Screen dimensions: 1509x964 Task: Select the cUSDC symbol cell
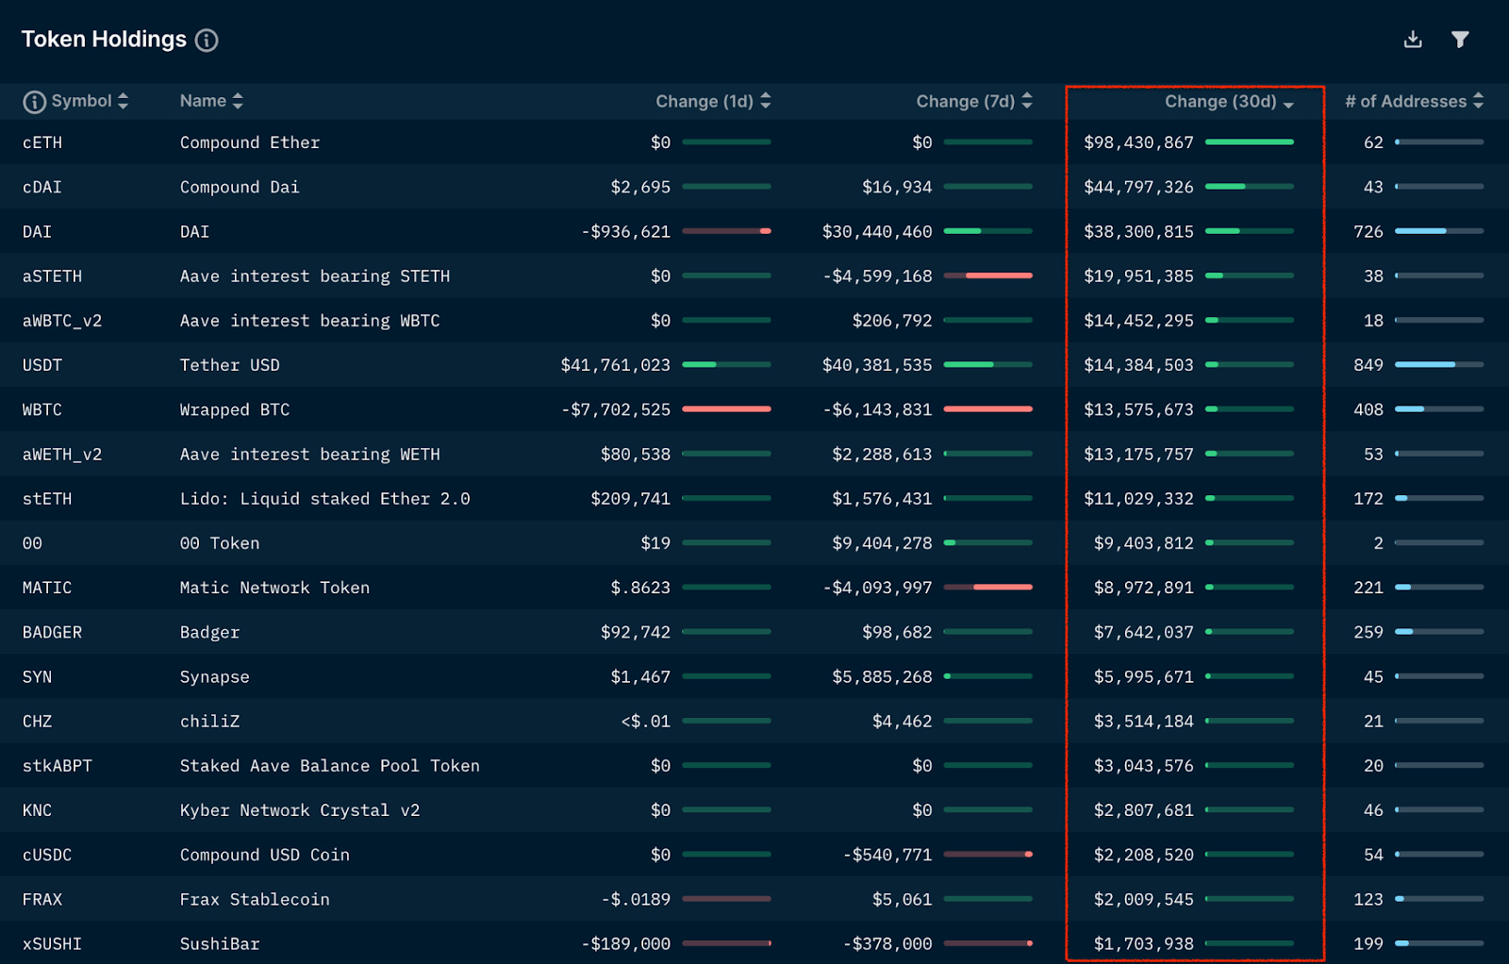click(47, 855)
